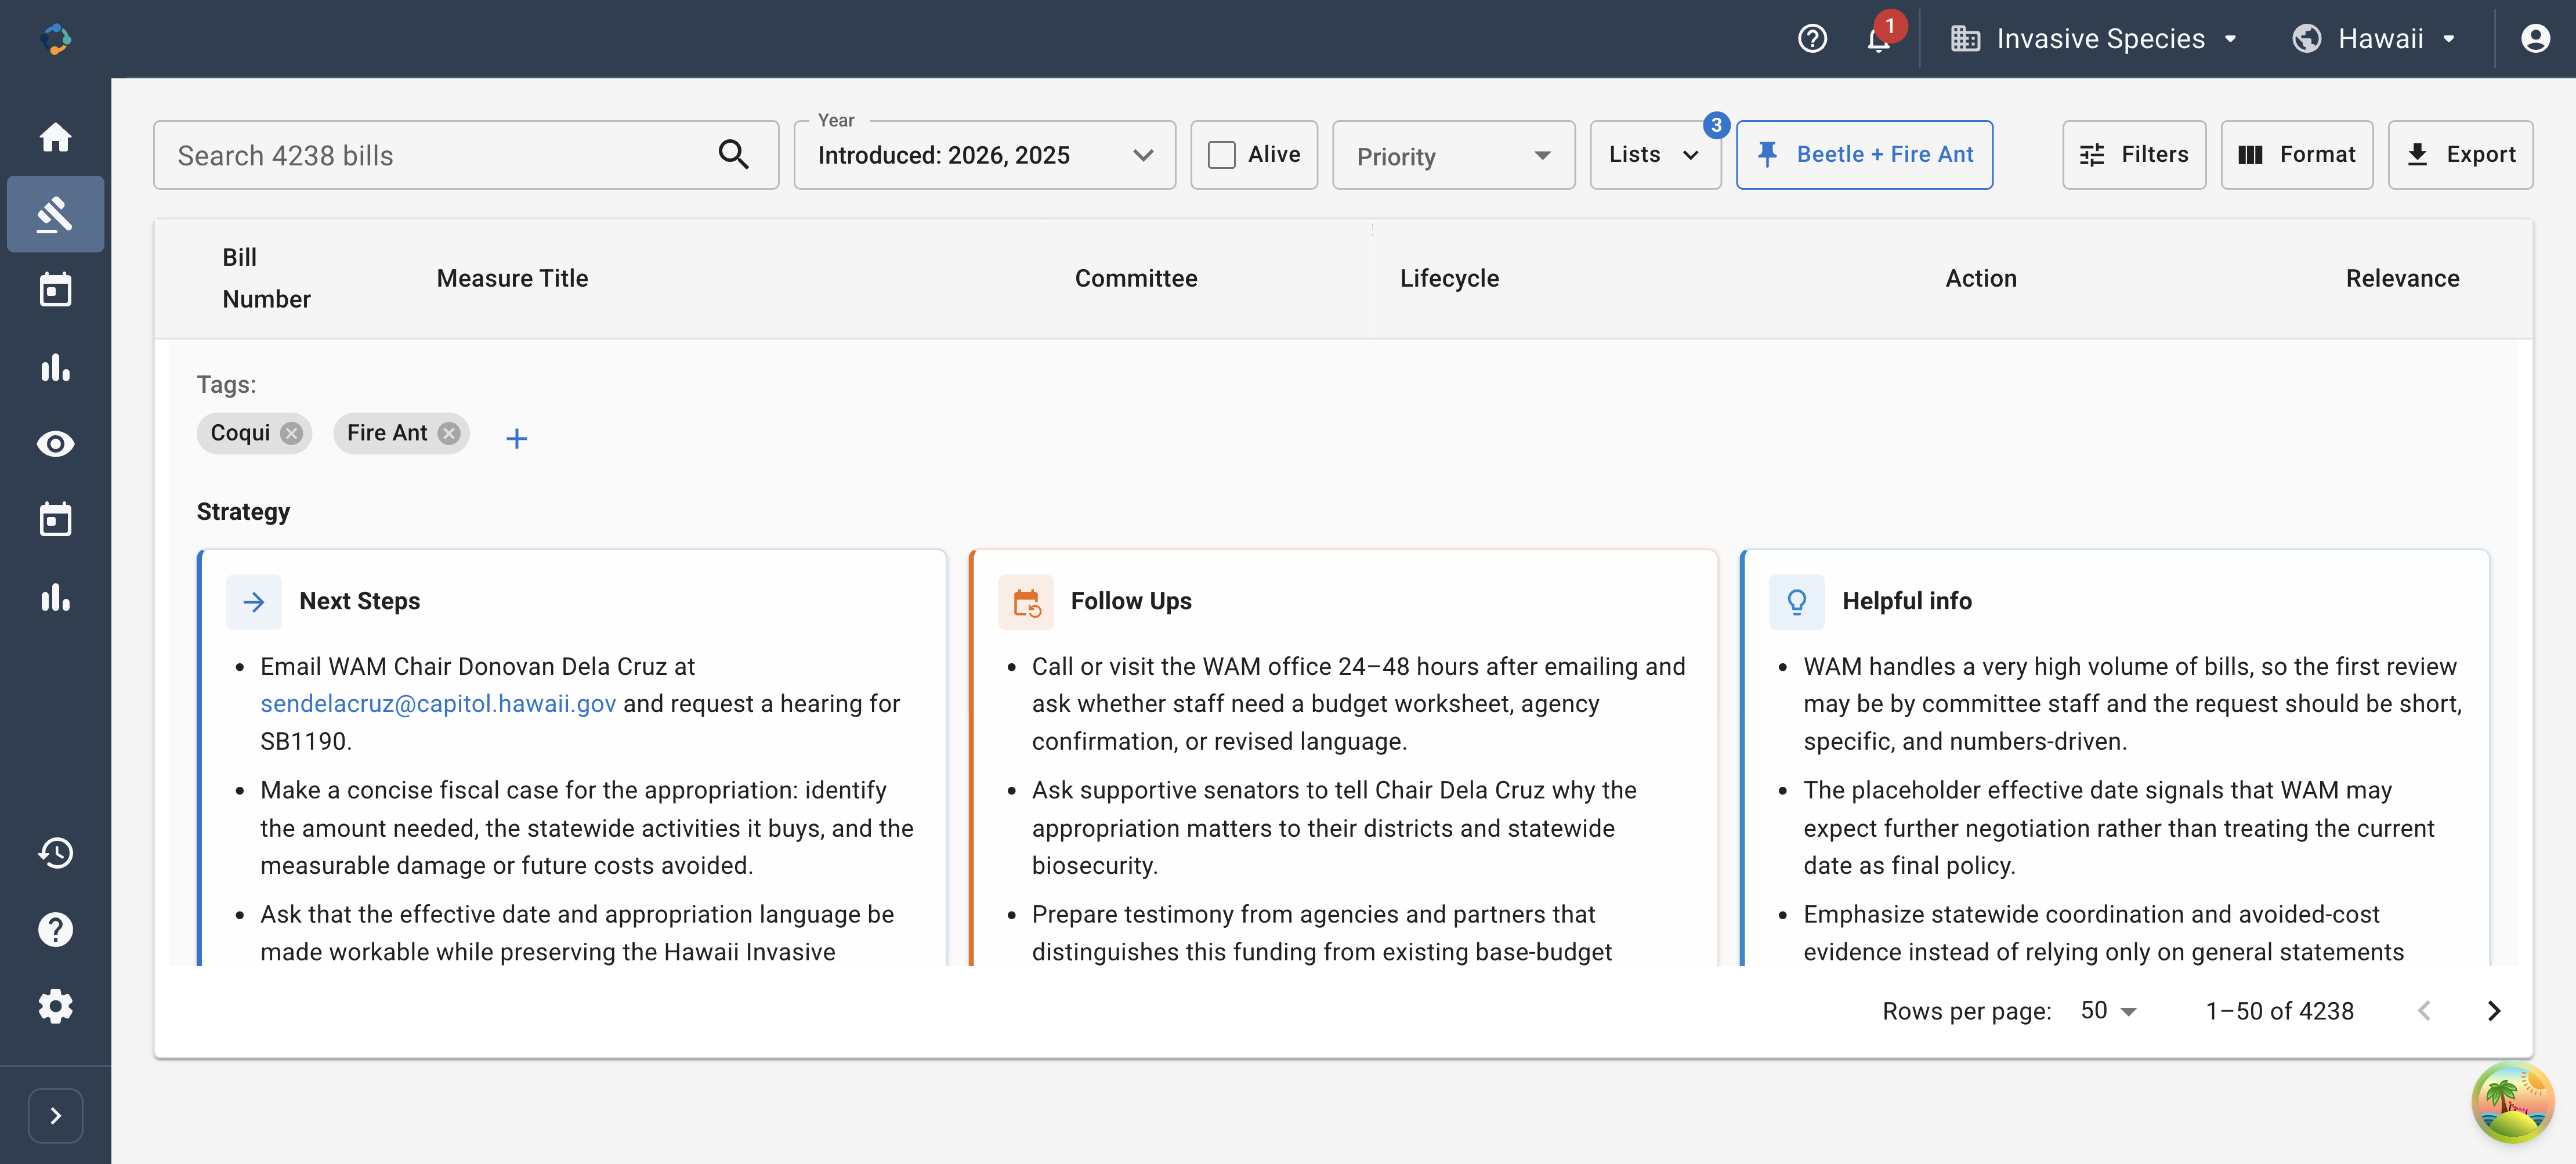This screenshot has height=1164, width=2576.
Task: Click the Action column header
Action: point(1980,279)
